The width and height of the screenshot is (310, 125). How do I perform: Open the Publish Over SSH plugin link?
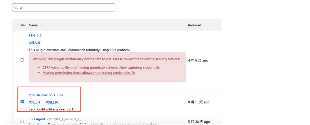click(42, 95)
